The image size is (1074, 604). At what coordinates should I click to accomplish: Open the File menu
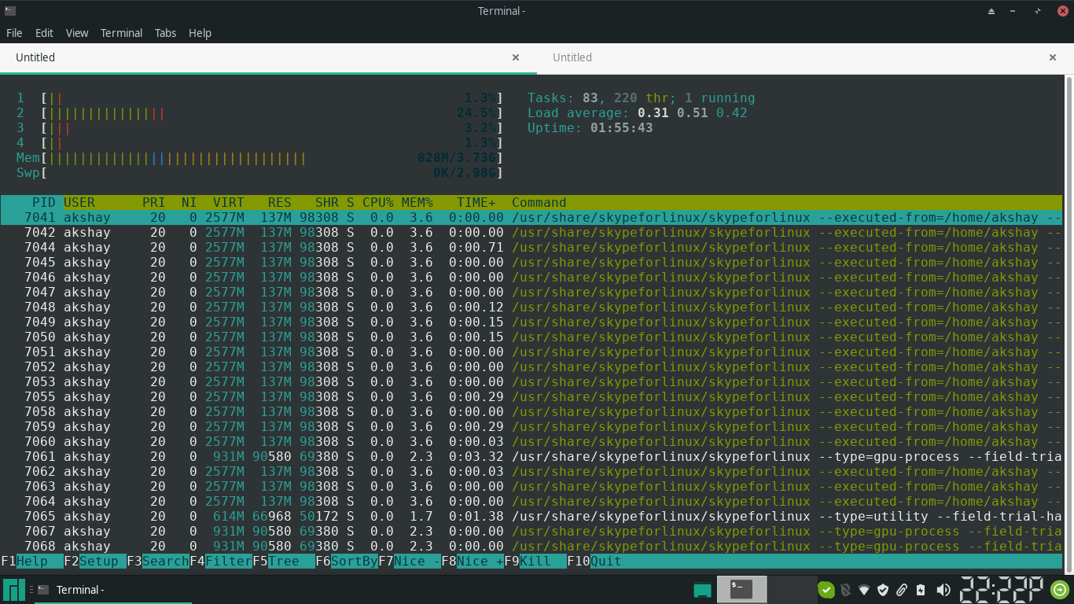(14, 33)
